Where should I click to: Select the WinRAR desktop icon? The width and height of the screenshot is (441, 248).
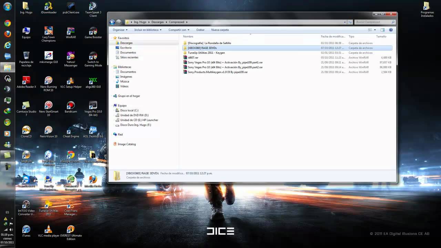click(71, 32)
